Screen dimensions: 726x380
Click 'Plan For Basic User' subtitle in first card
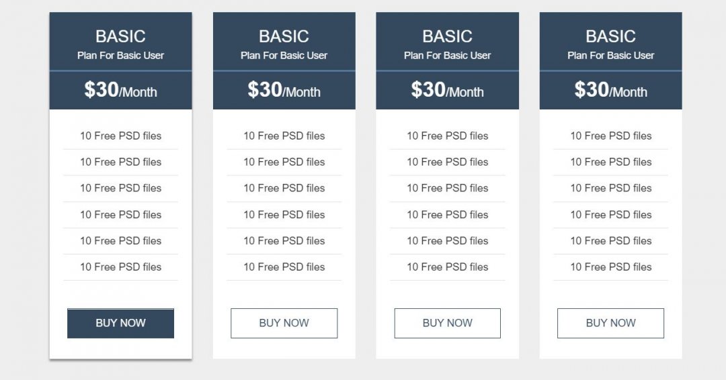(120, 56)
